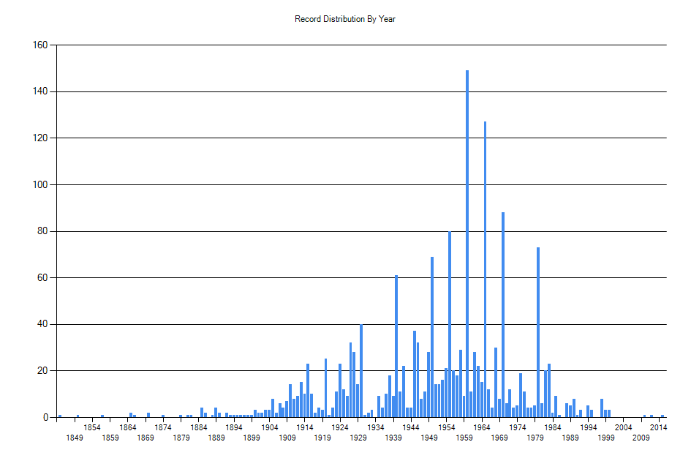Select the x-axis label 2004
691x461 pixels.
(624, 427)
